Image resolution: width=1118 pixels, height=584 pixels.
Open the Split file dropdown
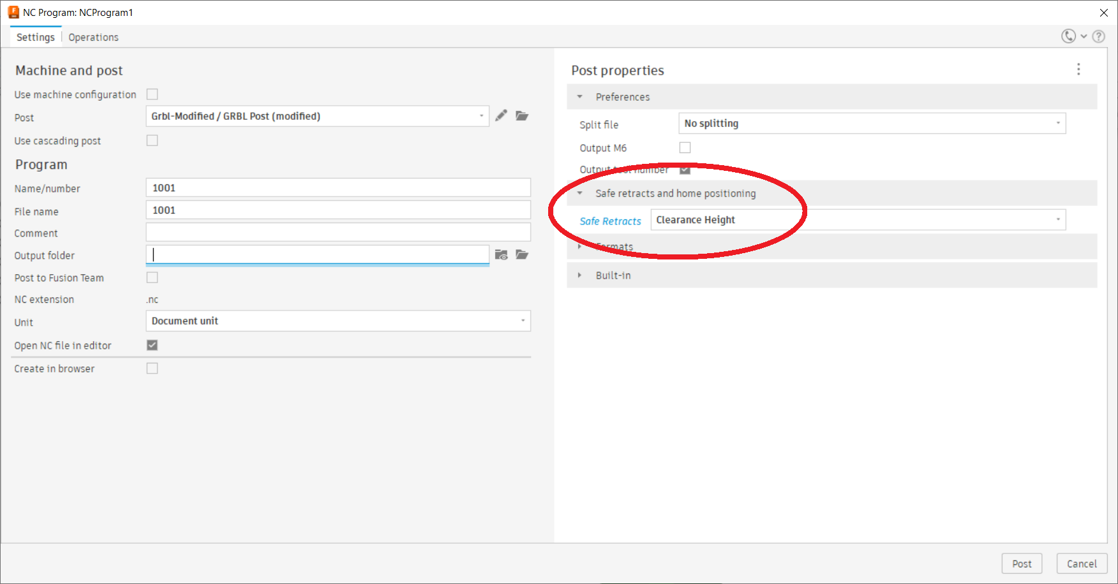[x=872, y=124]
